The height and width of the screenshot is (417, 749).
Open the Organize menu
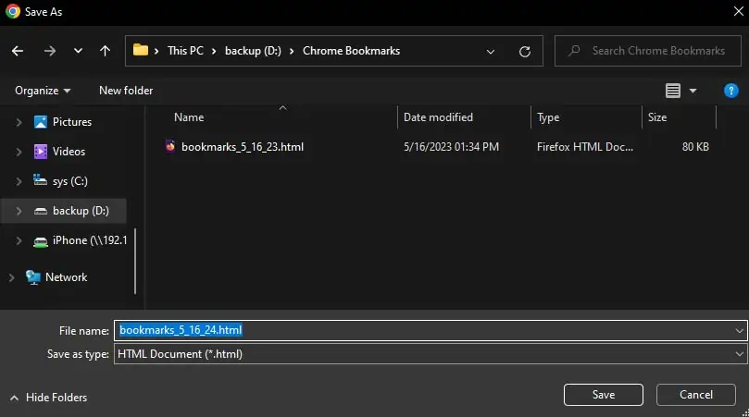coord(43,91)
